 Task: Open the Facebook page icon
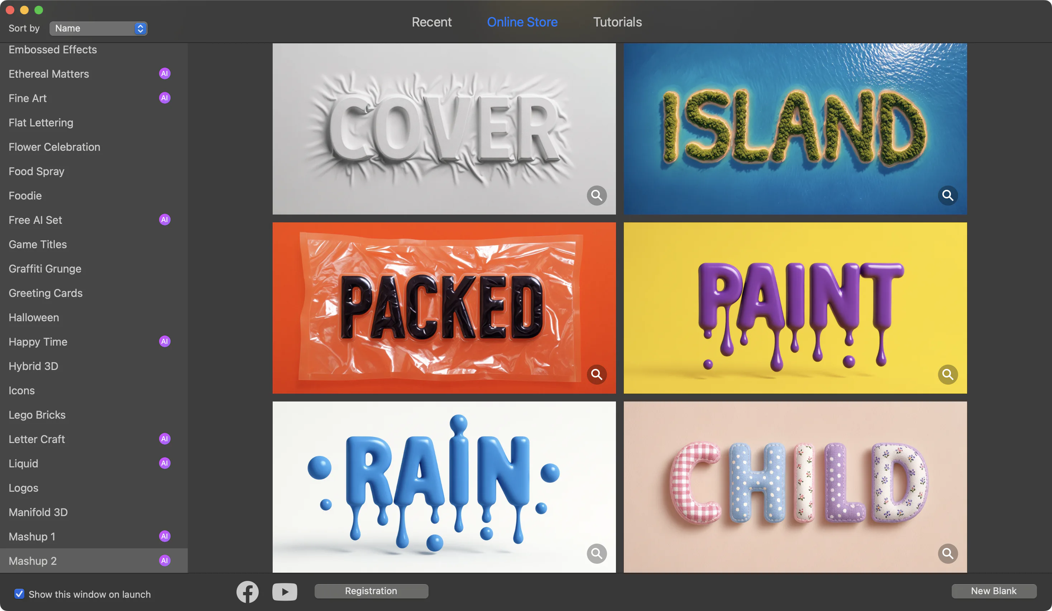click(248, 591)
